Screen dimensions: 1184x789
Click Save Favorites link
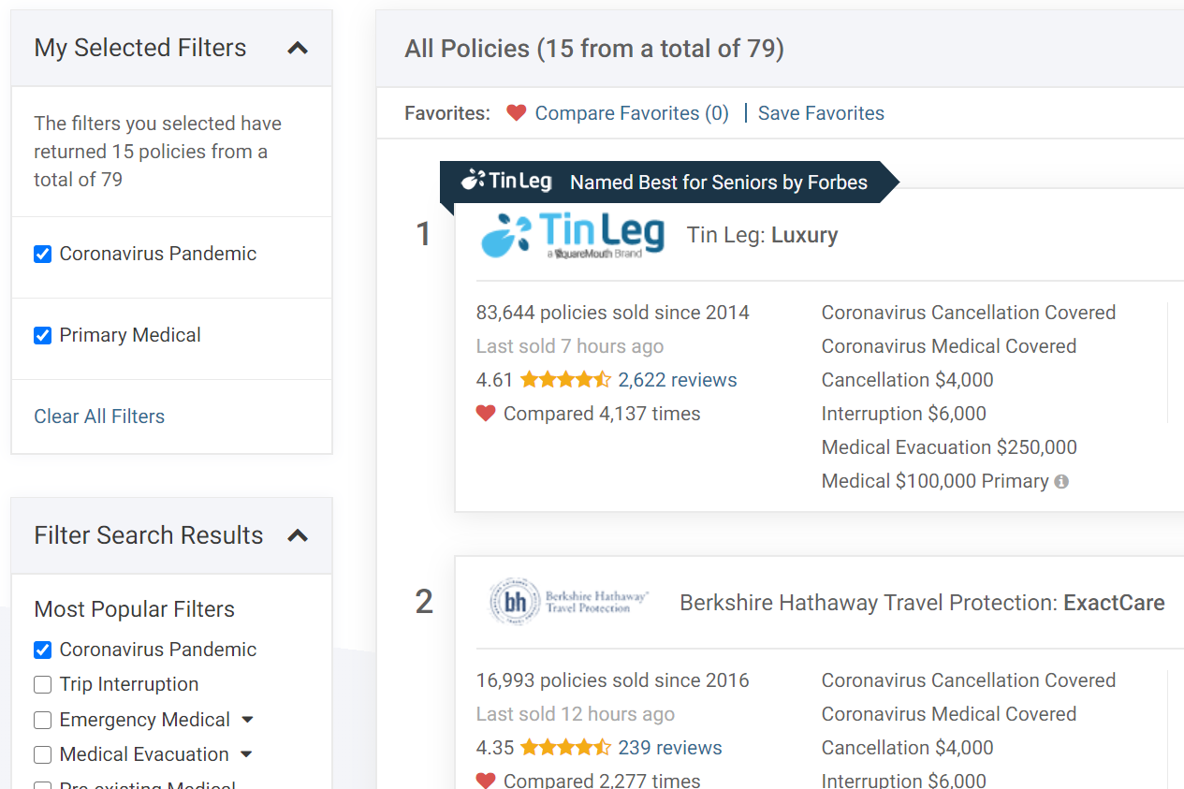coord(821,113)
